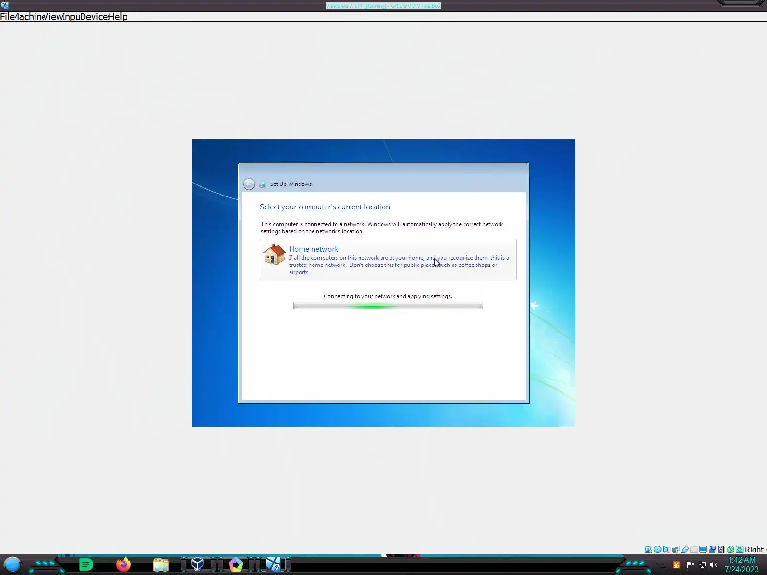Click the network settings progress bar
The width and height of the screenshot is (767, 575).
click(x=388, y=306)
